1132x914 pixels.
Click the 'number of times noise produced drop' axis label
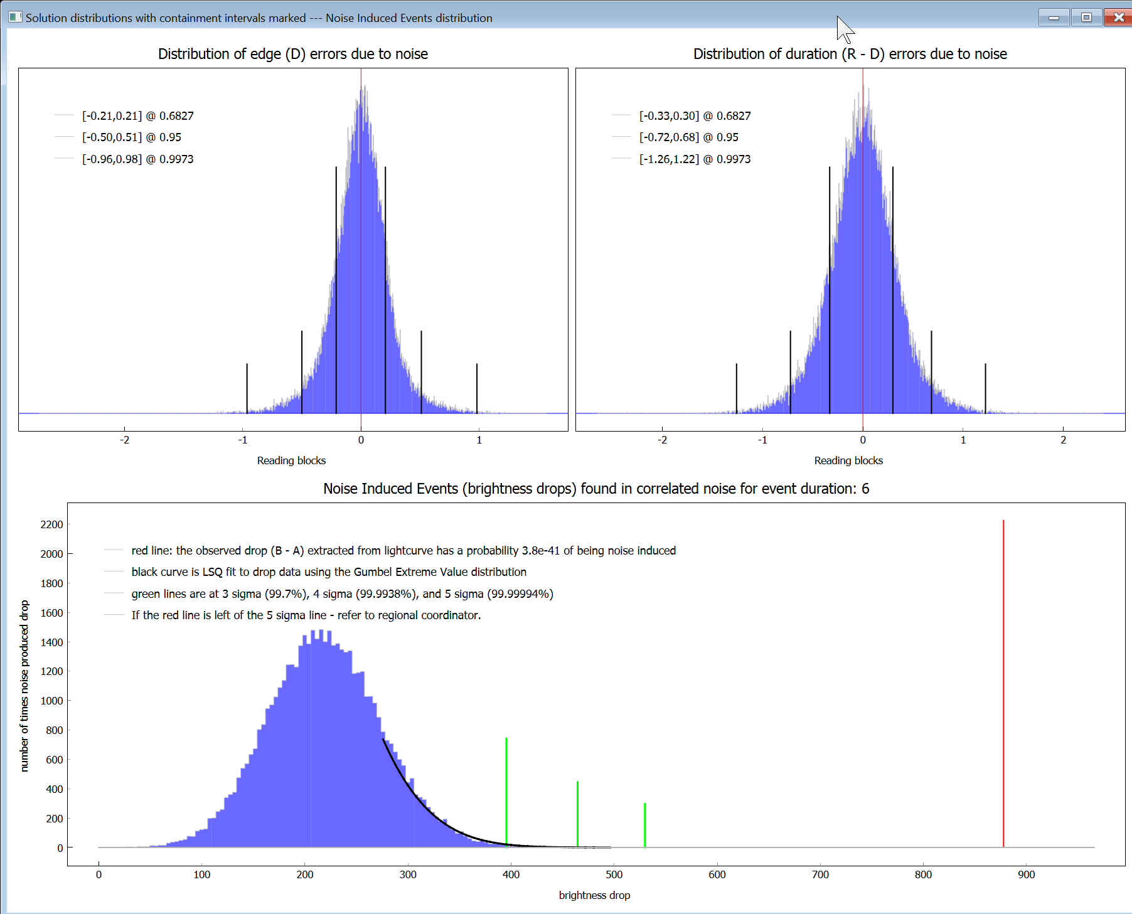point(24,686)
